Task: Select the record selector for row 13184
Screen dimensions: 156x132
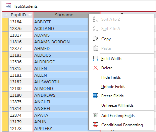Action: [x=5, y=22]
